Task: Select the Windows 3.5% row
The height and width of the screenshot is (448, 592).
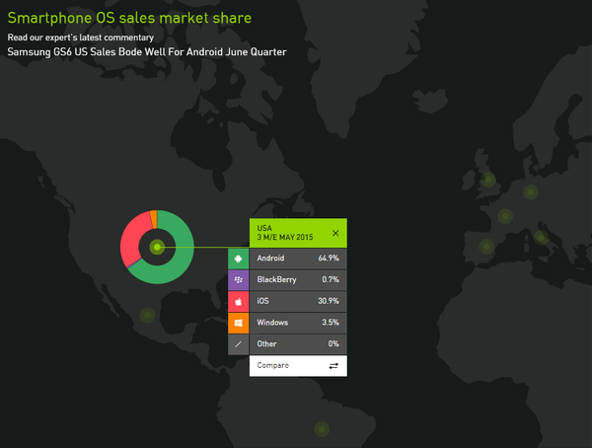Action: [x=298, y=323]
